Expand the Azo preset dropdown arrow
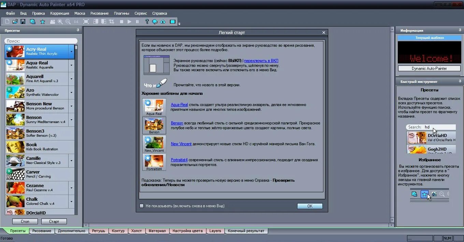The image size is (464, 242). coord(71,92)
